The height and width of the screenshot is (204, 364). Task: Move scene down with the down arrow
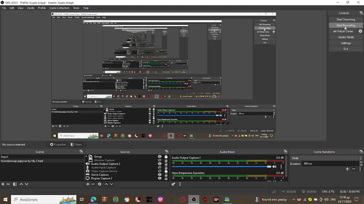[27, 184]
